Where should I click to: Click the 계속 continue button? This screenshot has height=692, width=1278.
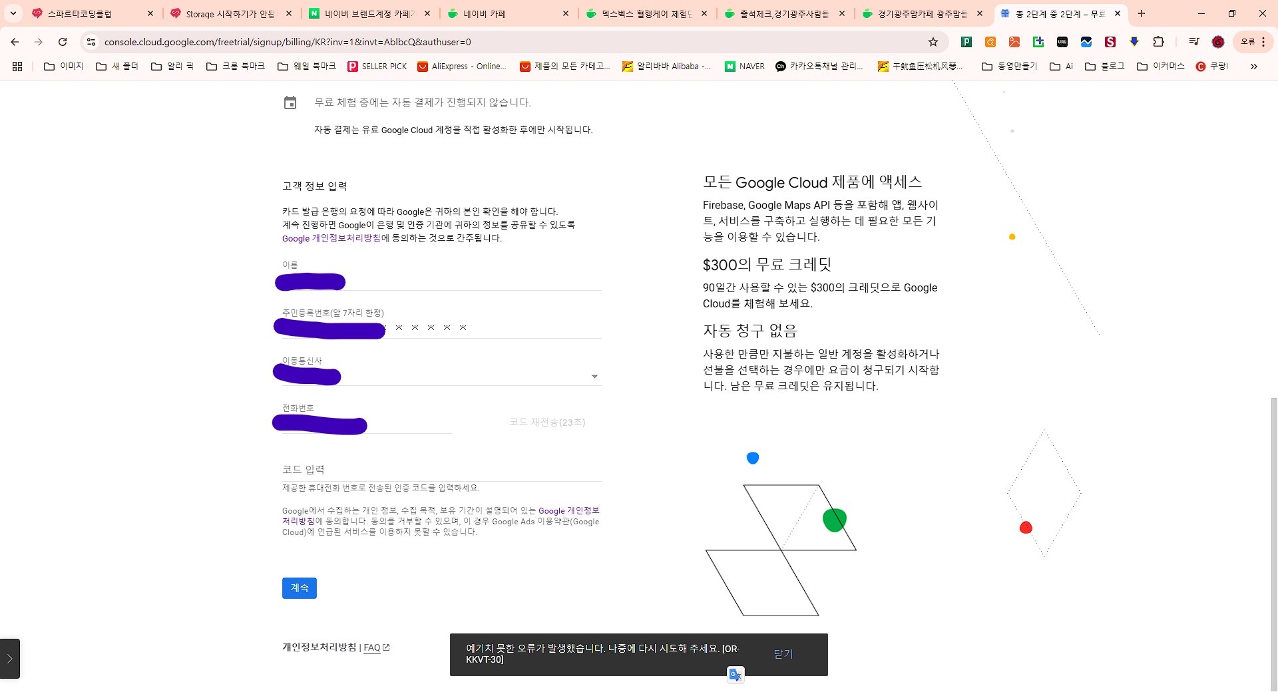pyautogui.click(x=300, y=588)
